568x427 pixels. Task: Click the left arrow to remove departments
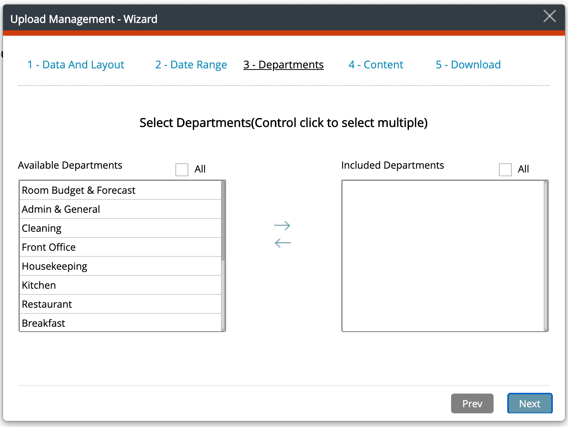point(282,243)
